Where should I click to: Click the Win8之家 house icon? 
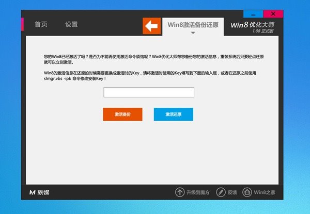click(247, 192)
